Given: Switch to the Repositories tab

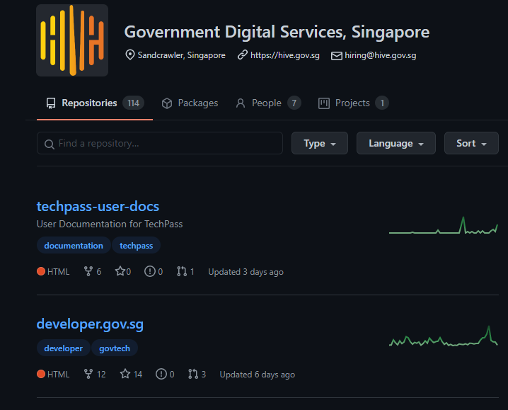Looking at the screenshot, I should click(95, 103).
